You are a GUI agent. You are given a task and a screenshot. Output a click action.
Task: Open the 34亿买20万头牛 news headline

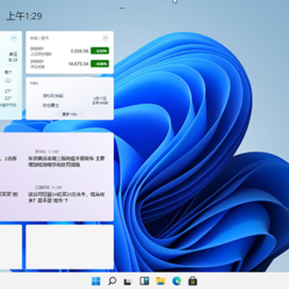(67, 197)
